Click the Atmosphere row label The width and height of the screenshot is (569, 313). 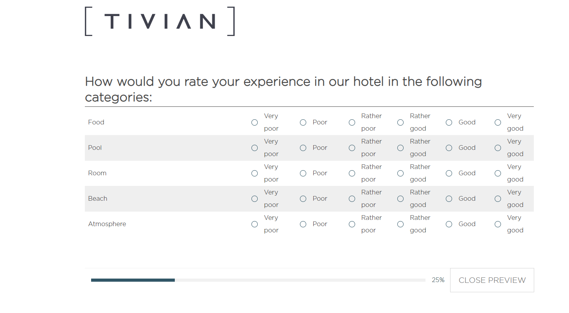tap(107, 224)
